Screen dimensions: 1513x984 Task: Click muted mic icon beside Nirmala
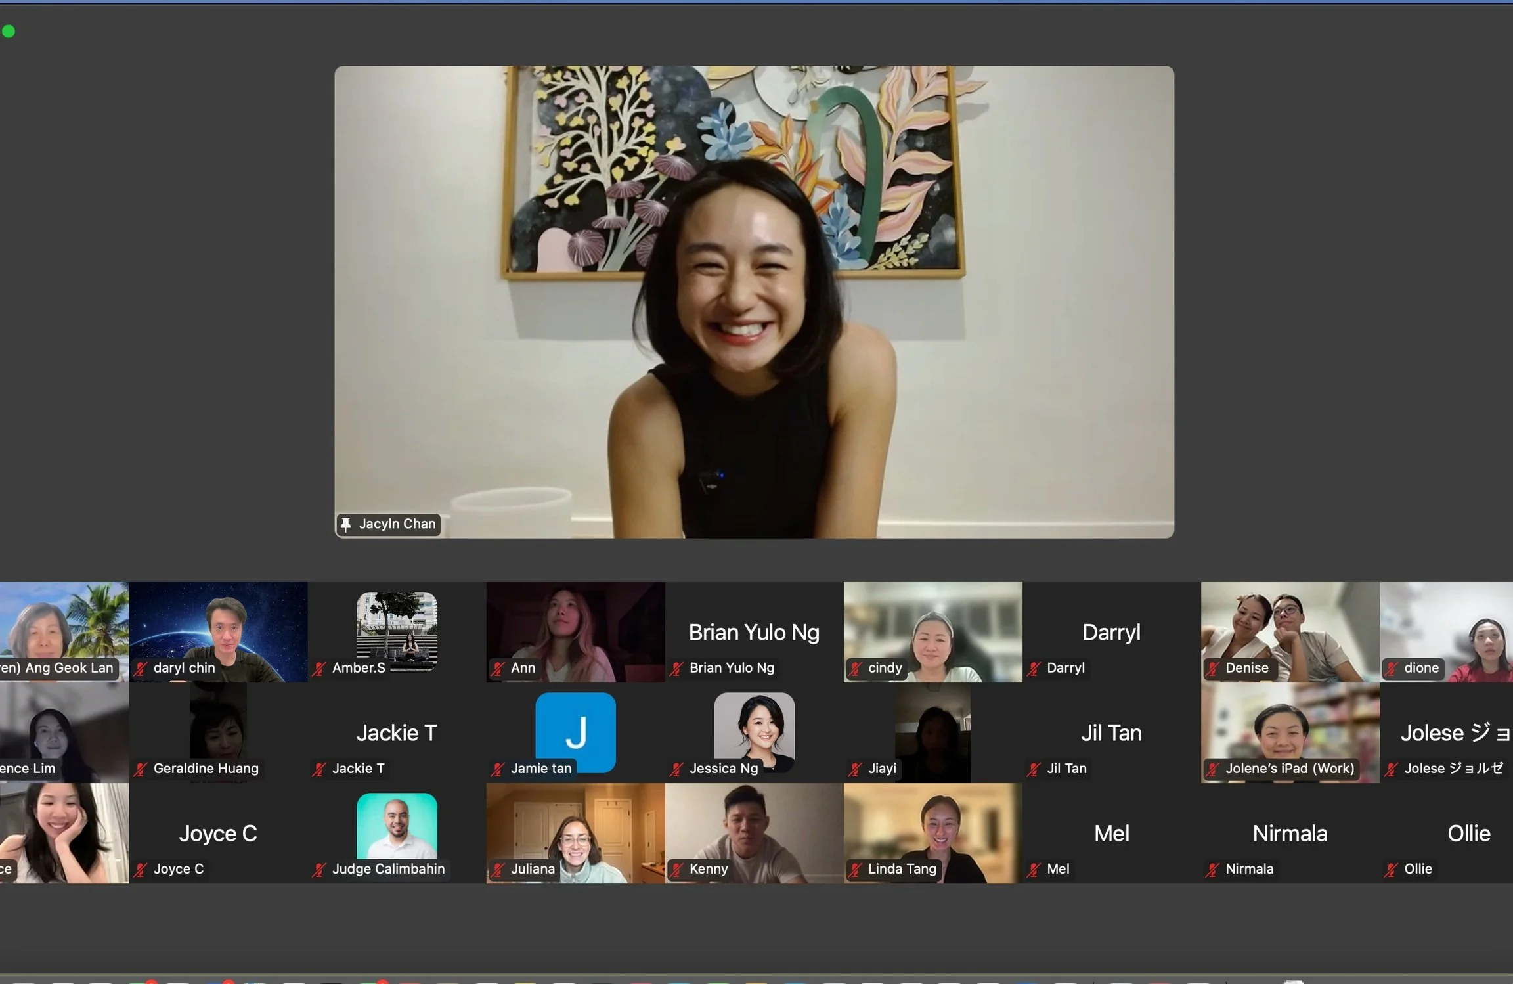[1212, 869]
